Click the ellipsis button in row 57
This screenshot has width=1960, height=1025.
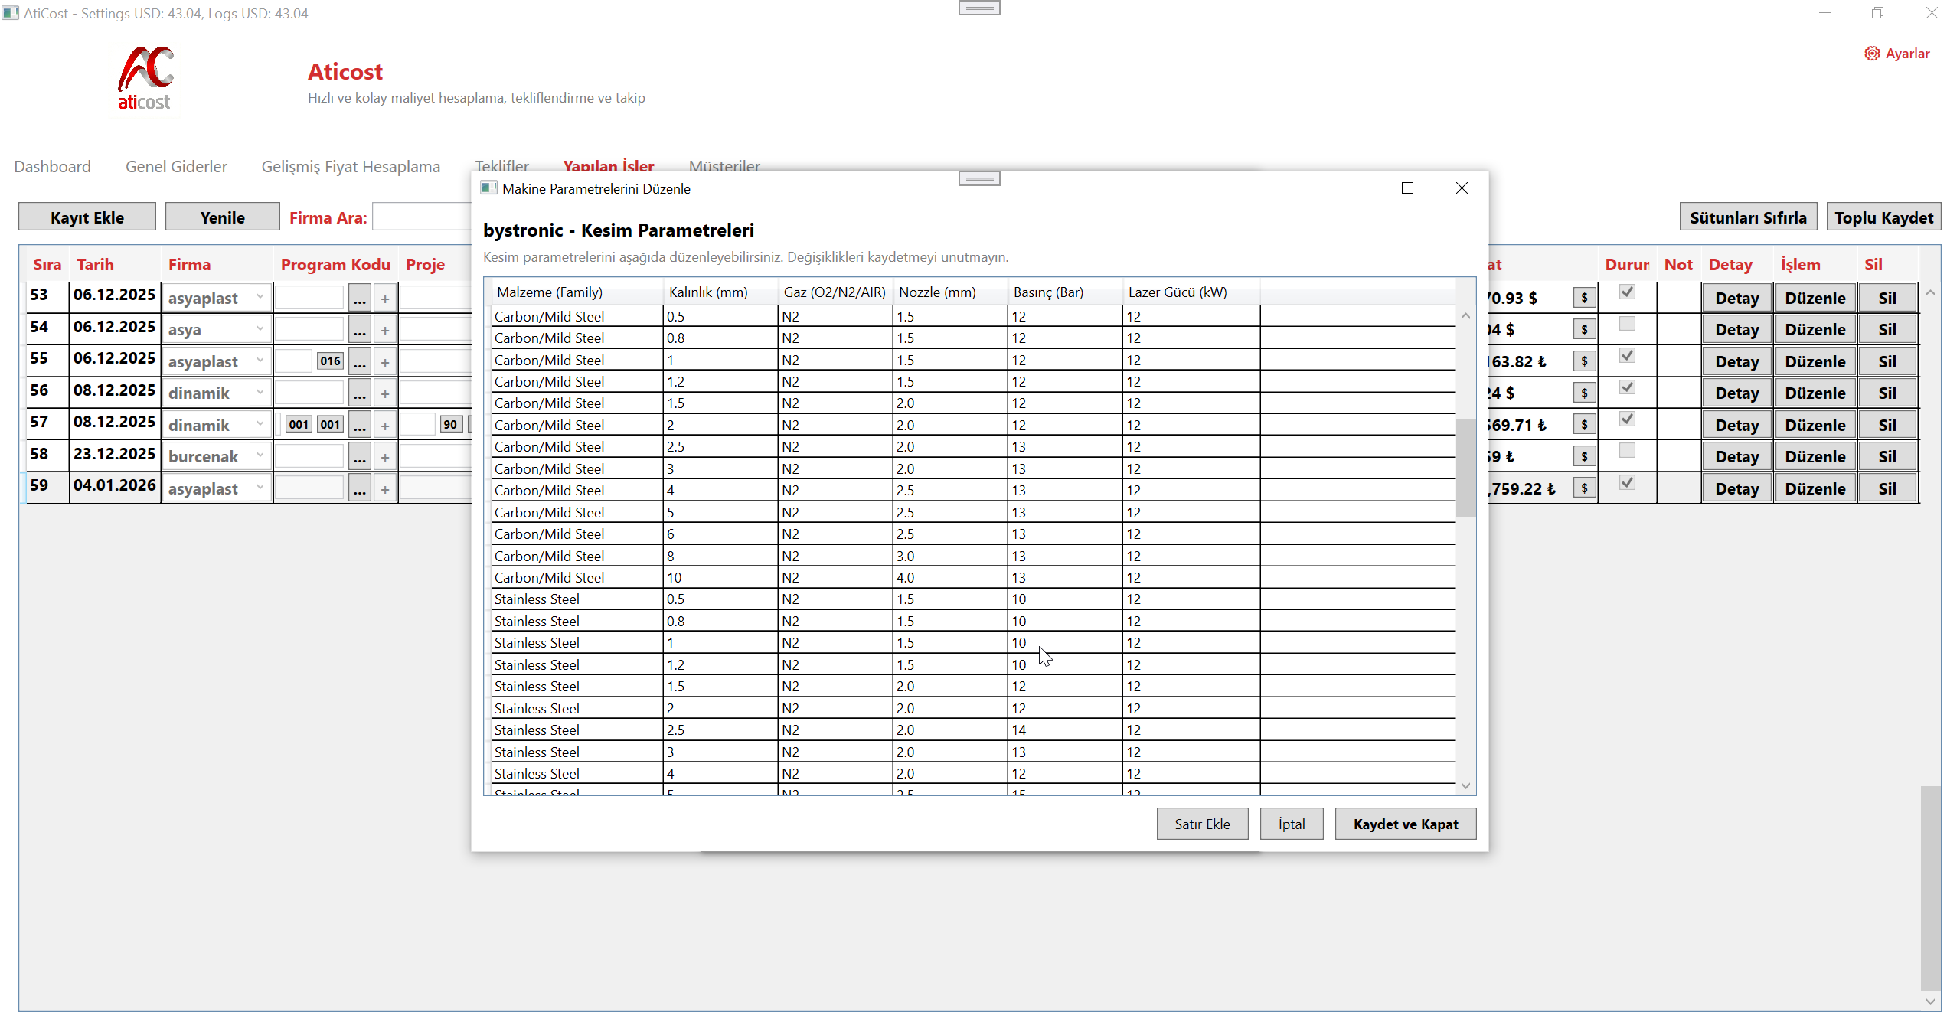pyautogui.click(x=360, y=426)
